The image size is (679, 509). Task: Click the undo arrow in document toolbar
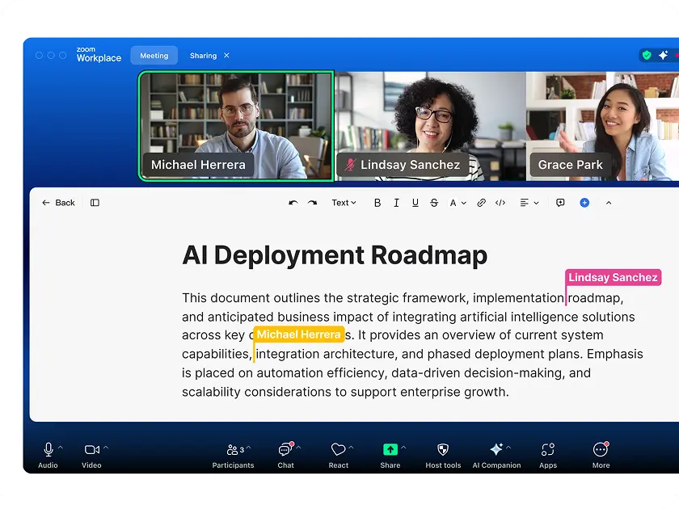point(293,203)
